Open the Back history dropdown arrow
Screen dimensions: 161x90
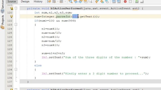click(58, 1)
